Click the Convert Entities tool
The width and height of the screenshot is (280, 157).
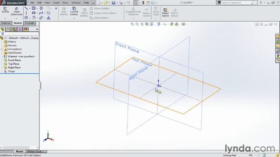(x=74, y=11)
